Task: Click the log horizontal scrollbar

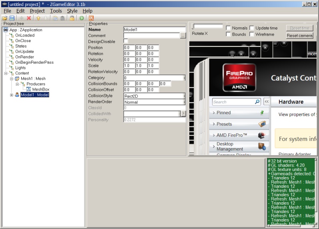Action: (291, 226)
